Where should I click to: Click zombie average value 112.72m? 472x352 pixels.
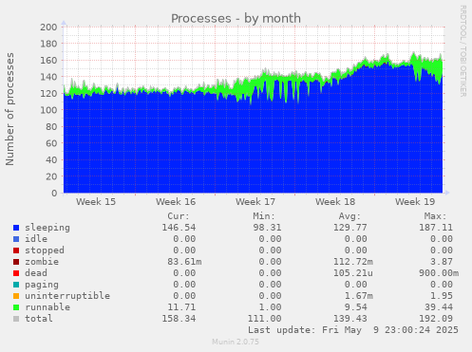click(x=353, y=262)
